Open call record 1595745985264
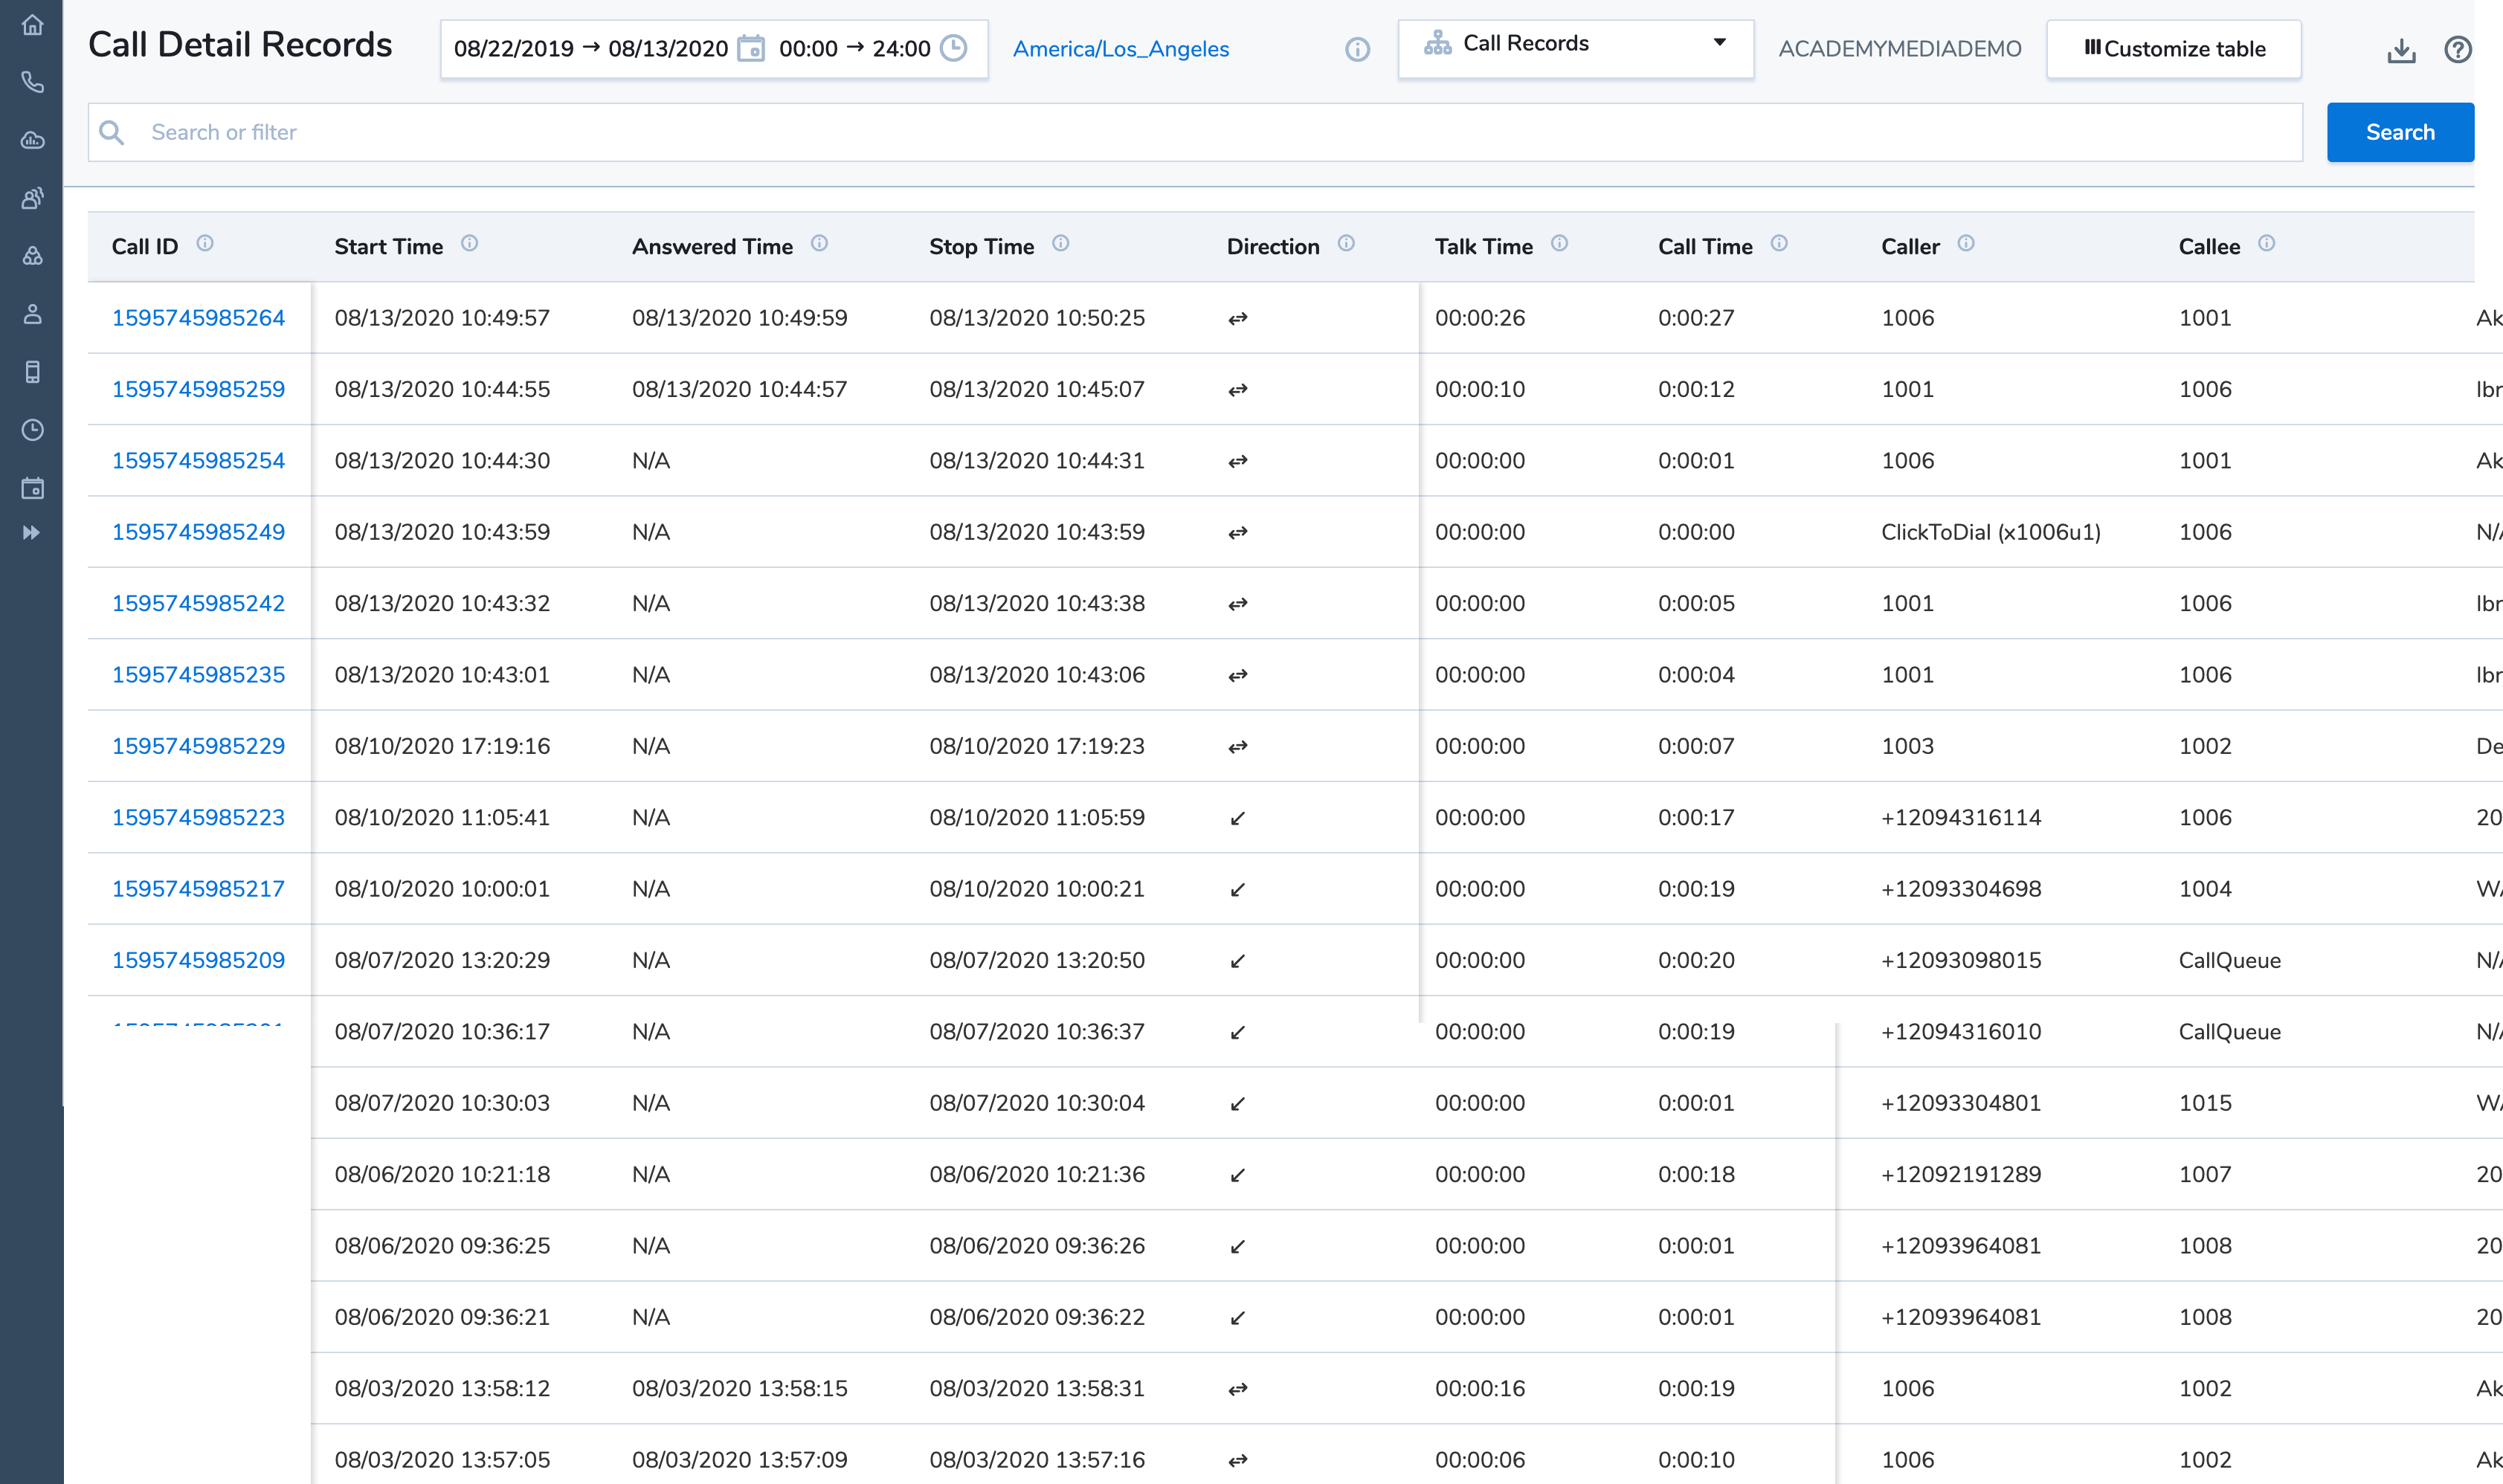2503x1484 pixels. (x=198, y=318)
